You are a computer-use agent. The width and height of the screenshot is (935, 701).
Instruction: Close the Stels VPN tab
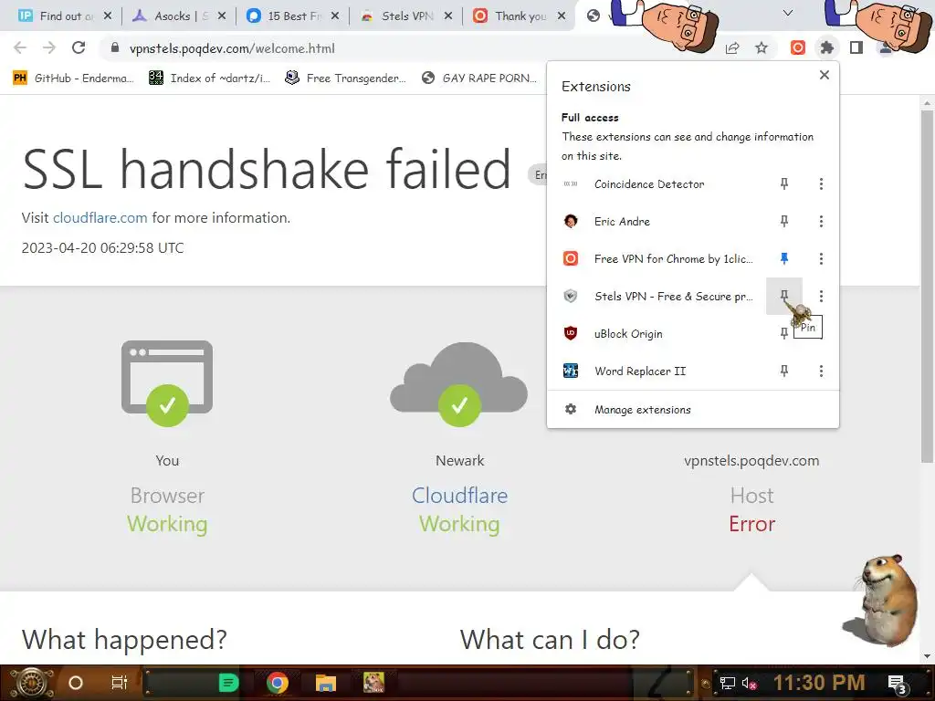point(448,16)
